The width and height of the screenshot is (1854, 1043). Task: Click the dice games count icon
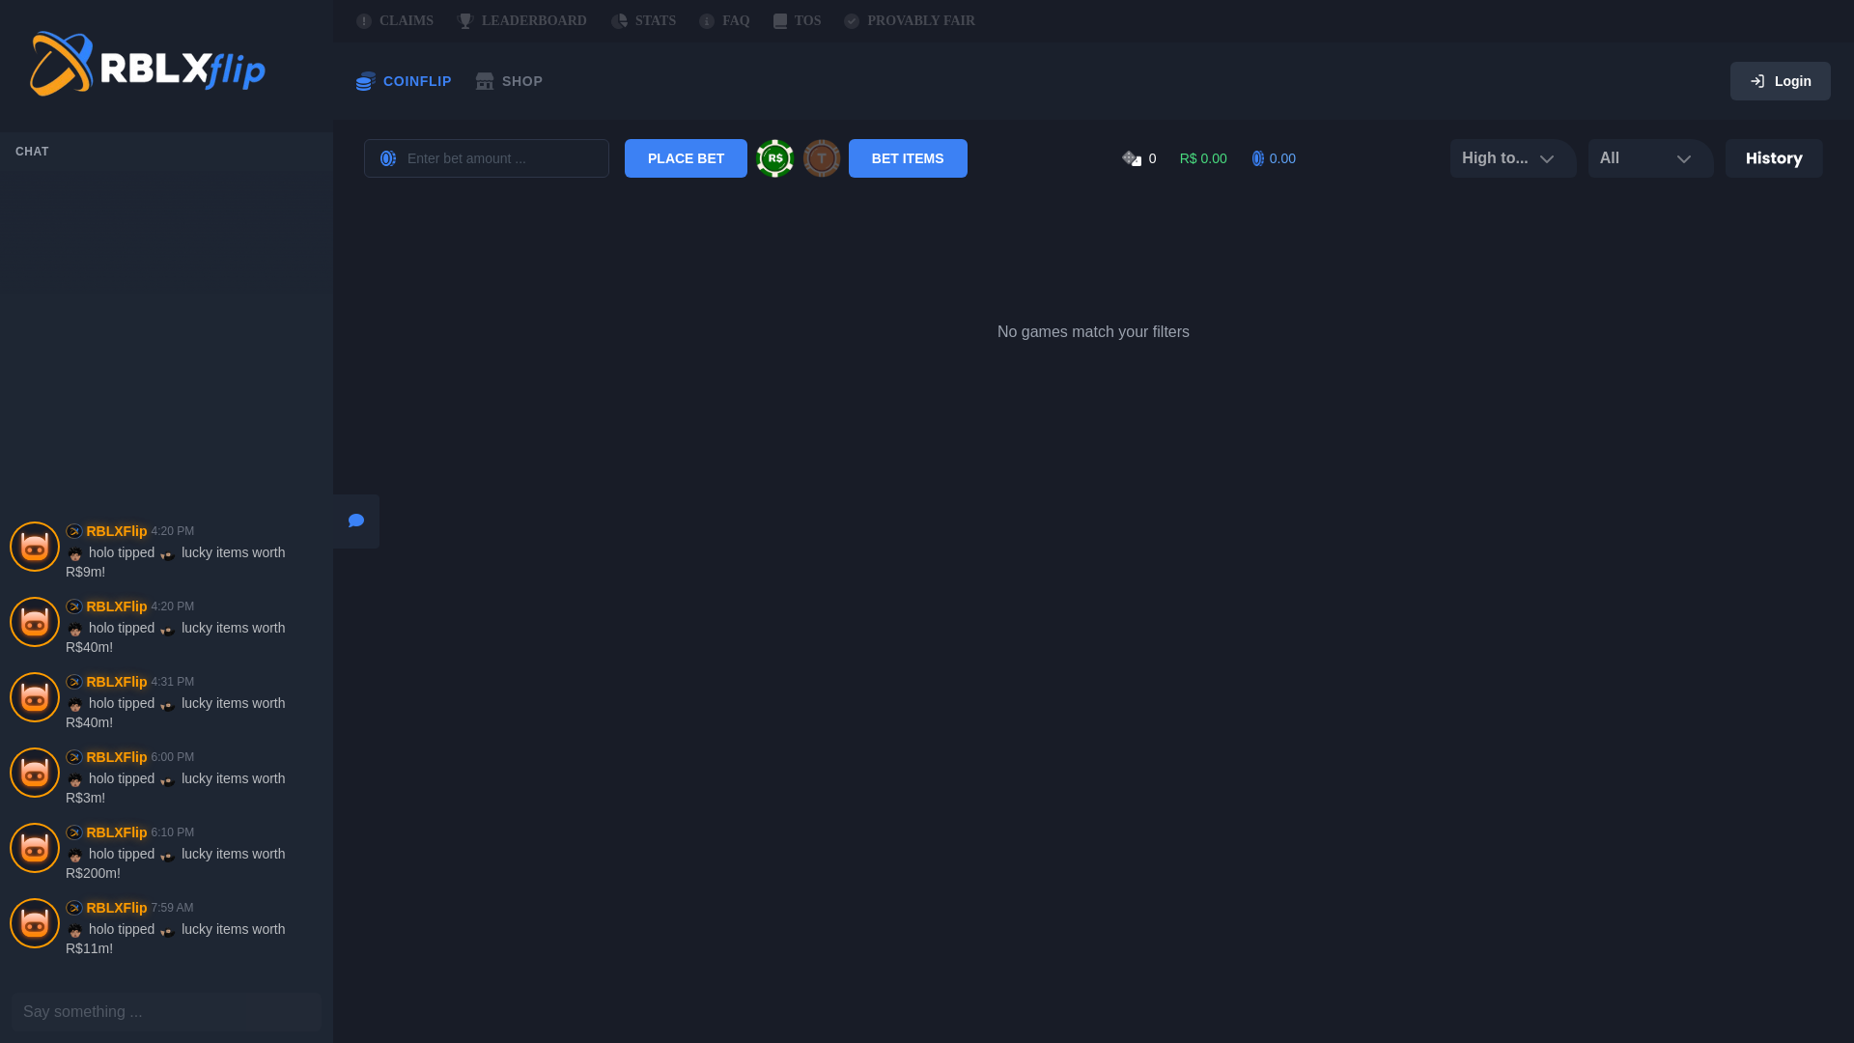pyautogui.click(x=1132, y=158)
